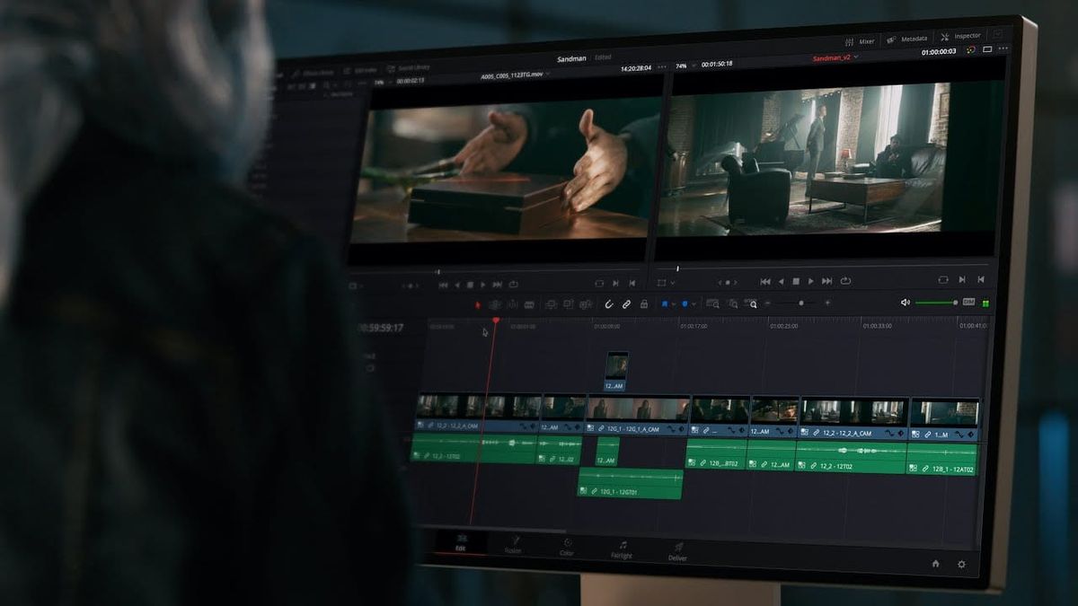Adjust the timeline zoom slider handle

801,303
